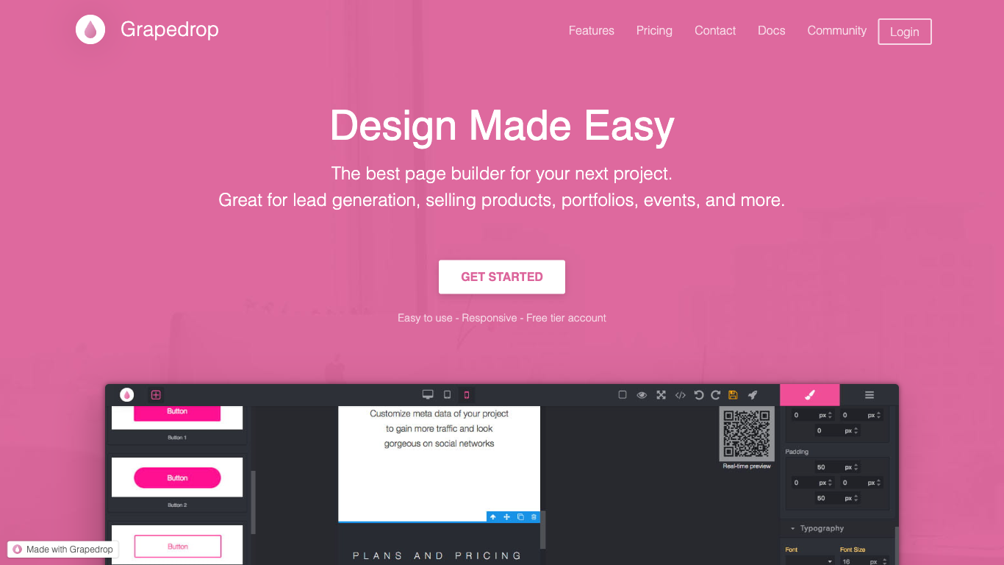Click the publish rocket icon
Screen dimensions: 1004x565
[753, 395]
